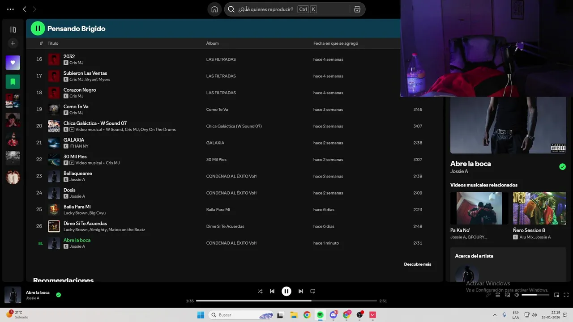Pause playback in the bottom player bar
This screenshot has width=573, height=322.
pos(286,291)
